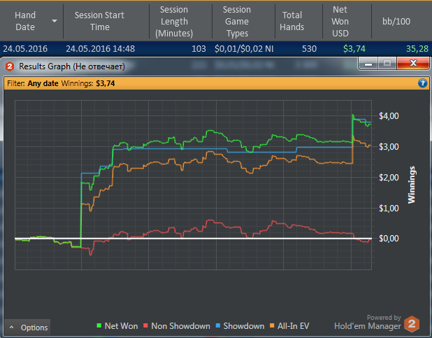Select the 24.05.2016 14:48 start time cell
The width and height of the screenshot is (432, 338).
(x=100, y=49)
